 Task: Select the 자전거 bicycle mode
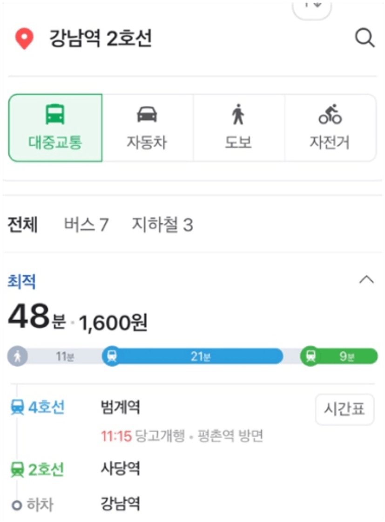click(x=330, y=128)
